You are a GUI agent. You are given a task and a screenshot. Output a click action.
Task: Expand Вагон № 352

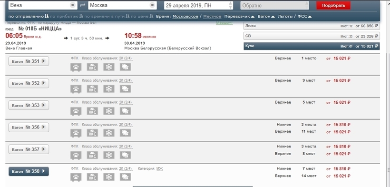(29, 83)
